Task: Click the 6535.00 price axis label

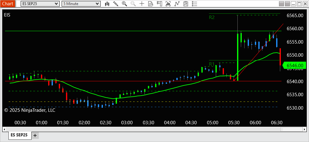Action: [x=295, y=94]
